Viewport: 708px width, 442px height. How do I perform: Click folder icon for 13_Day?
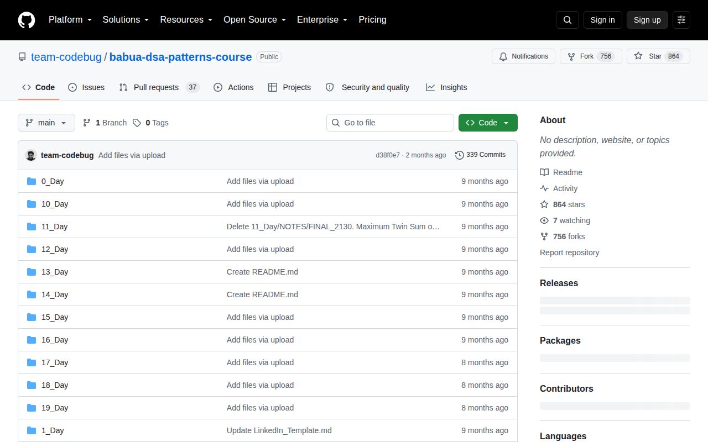click(x=32, y=272)
